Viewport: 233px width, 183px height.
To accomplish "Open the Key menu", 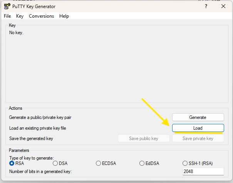I will click(x=20, y=16).
